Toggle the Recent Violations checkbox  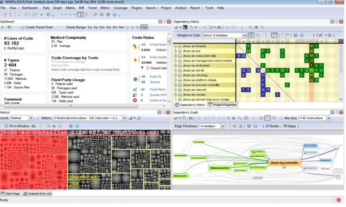[148, 68]
